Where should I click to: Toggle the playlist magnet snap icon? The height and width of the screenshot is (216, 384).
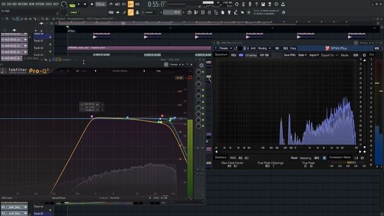[7, 19]
